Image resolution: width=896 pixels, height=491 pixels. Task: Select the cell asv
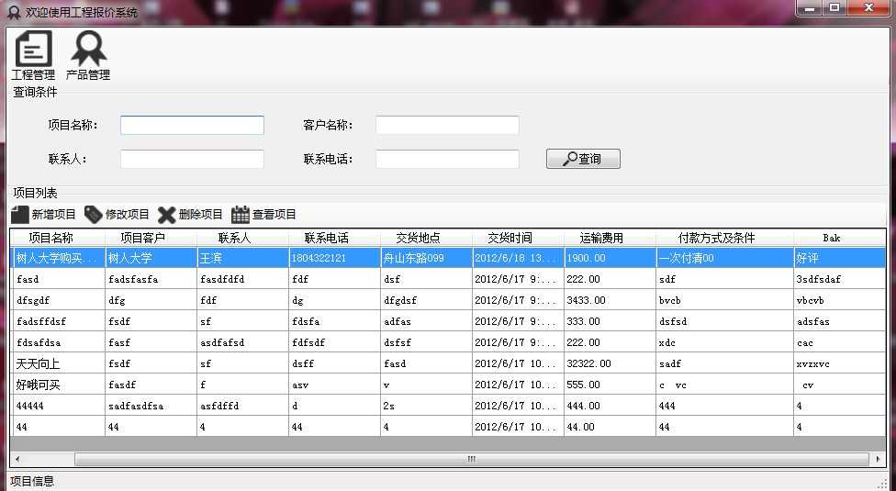[335, 385]
